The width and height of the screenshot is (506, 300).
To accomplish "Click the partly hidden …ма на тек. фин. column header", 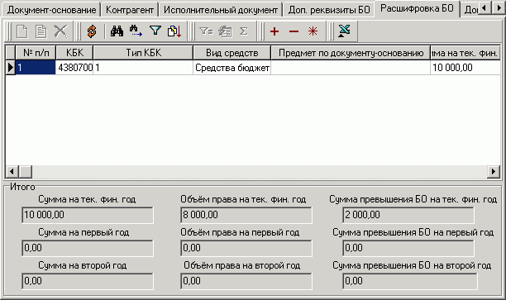I will 465,53.
